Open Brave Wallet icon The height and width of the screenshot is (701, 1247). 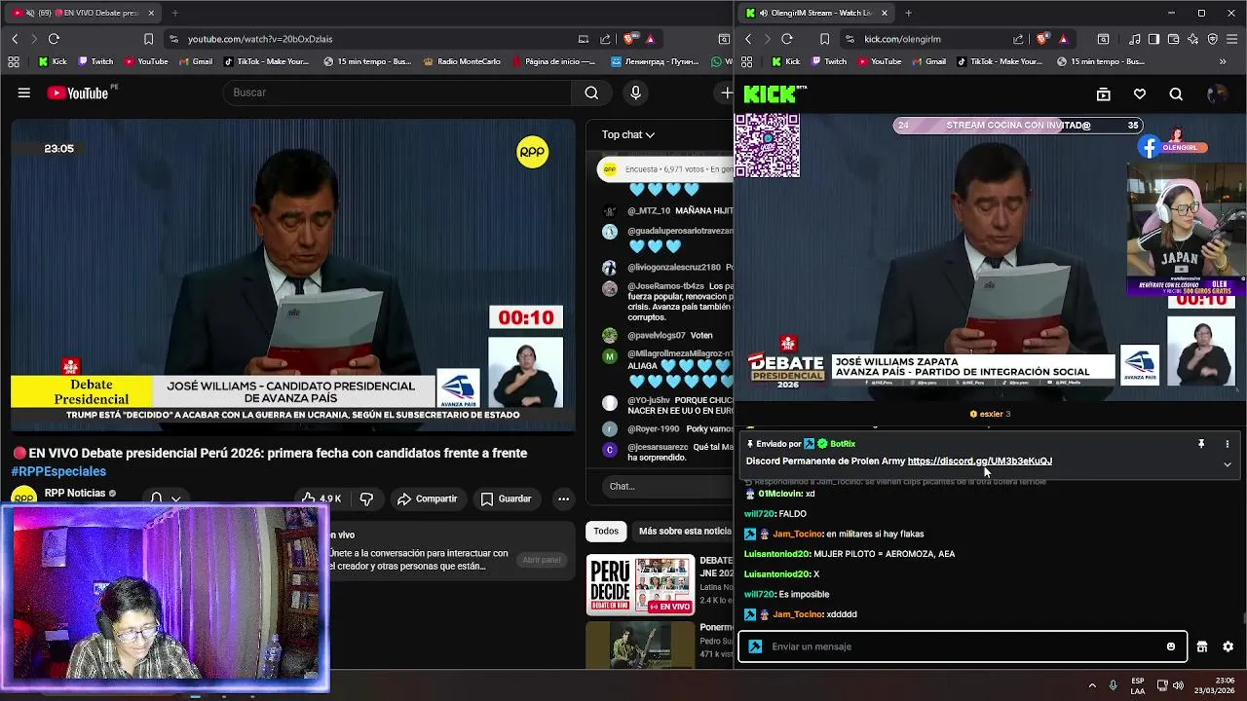pyautogui.click(x=1173, y=39)
